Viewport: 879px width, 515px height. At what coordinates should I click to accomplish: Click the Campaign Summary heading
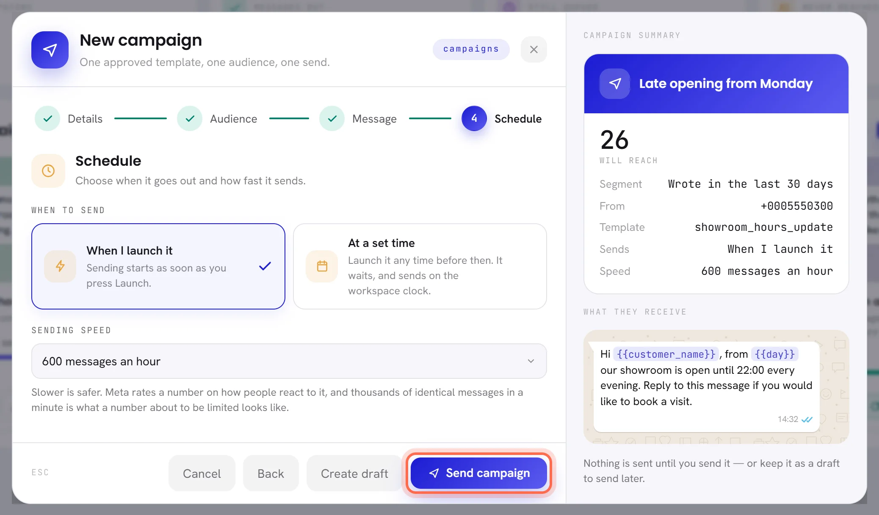[x=632, y=35]
